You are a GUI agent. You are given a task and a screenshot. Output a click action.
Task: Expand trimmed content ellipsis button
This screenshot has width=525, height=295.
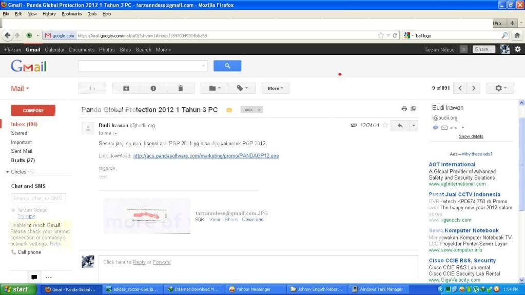click(103, 177)
